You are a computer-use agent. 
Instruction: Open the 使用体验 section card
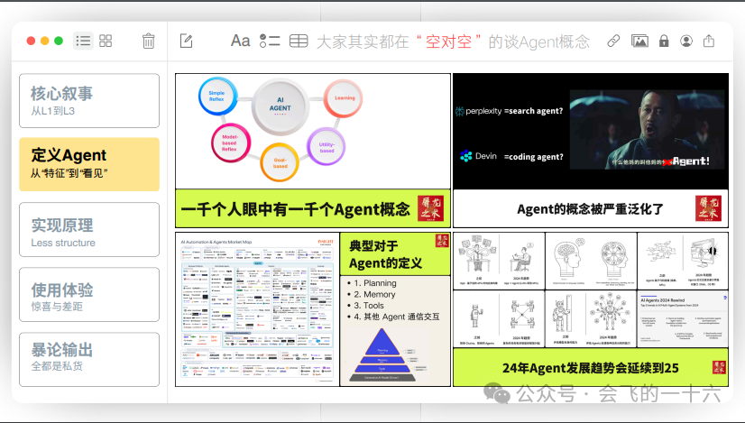(x=89, y=295)
